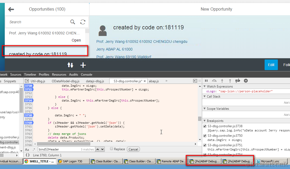Close the S3-dbg.controller.js tab
290x169 pixels.
click(145, 81)
